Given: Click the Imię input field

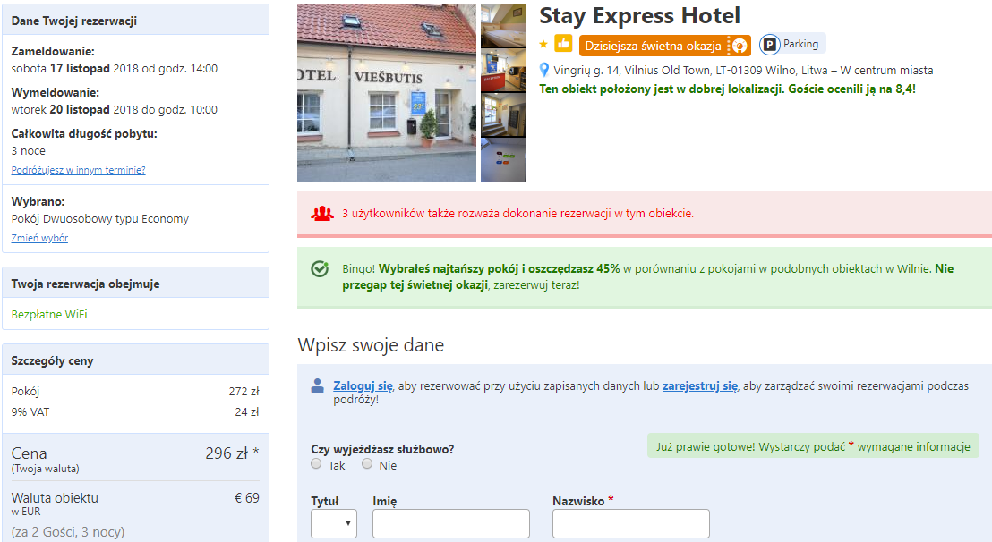Looking at the screenshot, I should point(451,524).
